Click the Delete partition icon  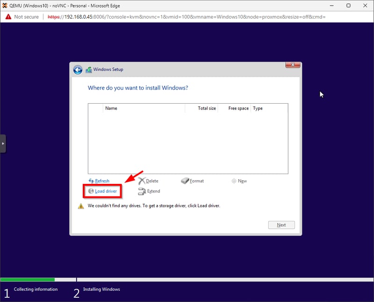tap(142, 181)
